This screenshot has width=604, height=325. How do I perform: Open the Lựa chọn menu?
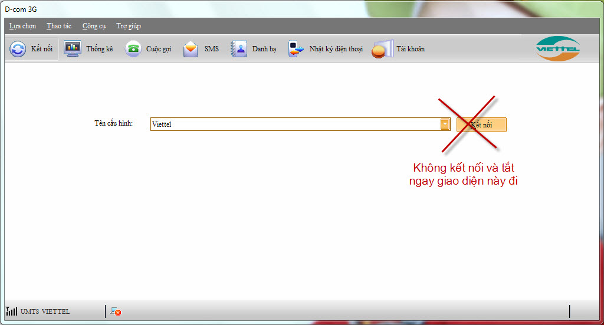(23, 26)
